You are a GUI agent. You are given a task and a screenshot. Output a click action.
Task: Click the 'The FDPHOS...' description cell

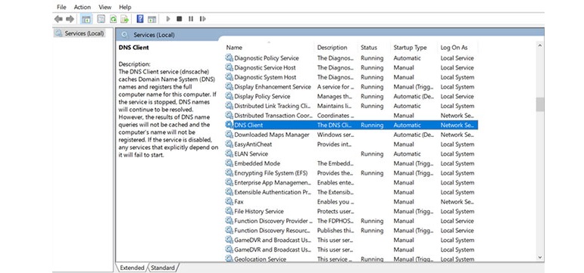tap(335, 221)
